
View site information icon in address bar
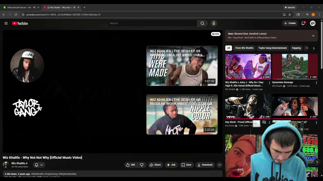(23, 15)
